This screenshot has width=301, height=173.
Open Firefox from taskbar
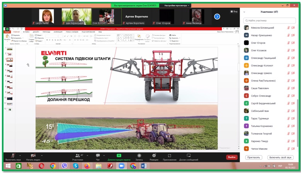click(87, 166)
